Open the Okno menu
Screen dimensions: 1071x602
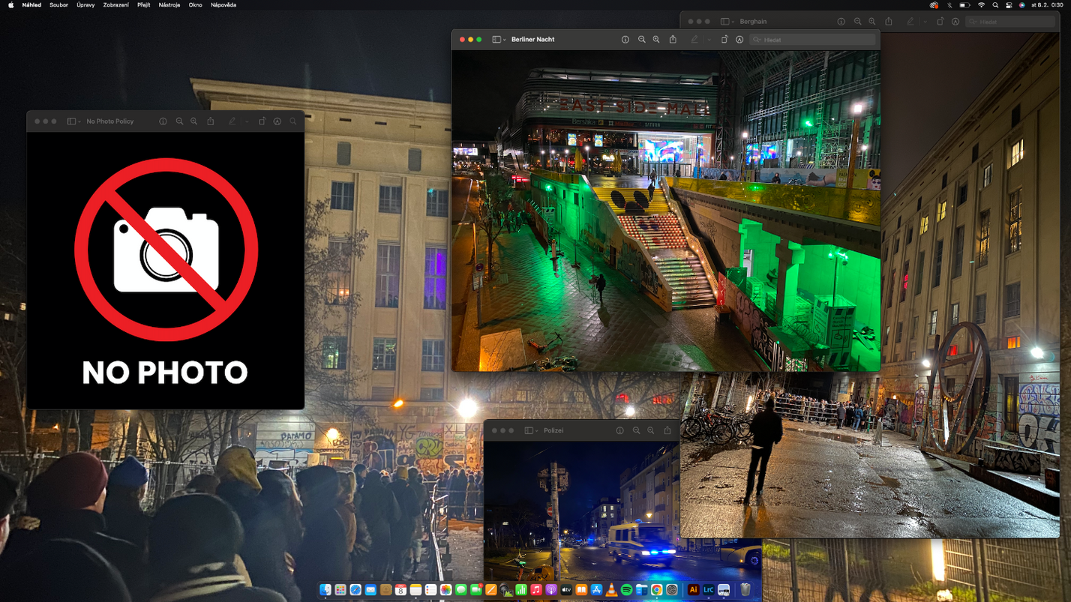195,5
